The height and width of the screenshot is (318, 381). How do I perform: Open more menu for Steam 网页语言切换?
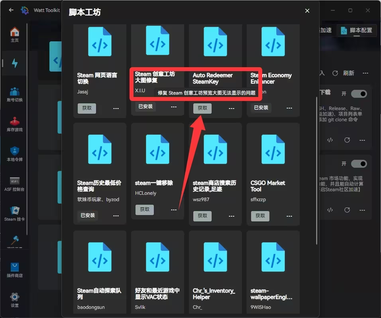click(116, 109)
